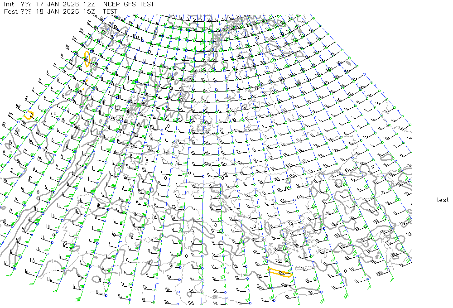The image size is (453, 308).
Task: Click the tall orange oval contour near top-left
Action: (87, 59)
